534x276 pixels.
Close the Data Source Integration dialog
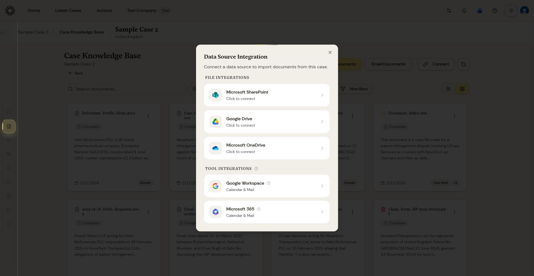pos(330,52)
